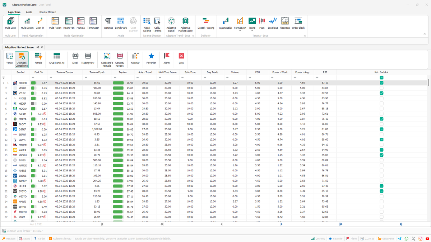Toggle Otomatik Güncelleme auto update
This screenshot has height=242, width=431.
point(22,60)
